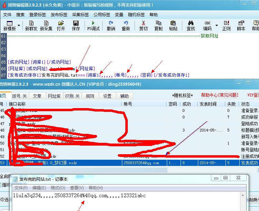Open 查找 binoculars search tool
Viewport: 259px width, 211px height.
(191, 26)
